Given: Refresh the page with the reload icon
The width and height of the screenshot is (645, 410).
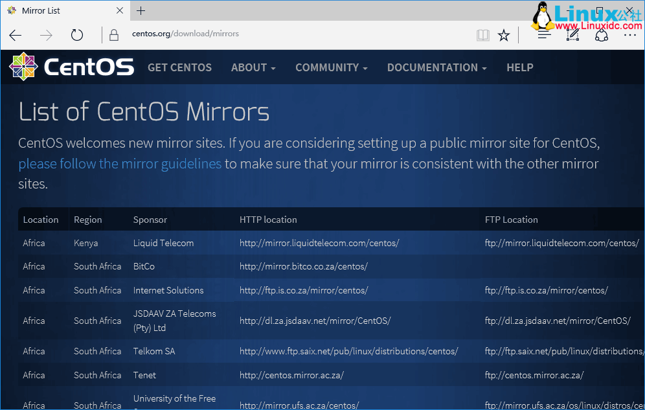Looking at the screenshot, I should [77, 35].
